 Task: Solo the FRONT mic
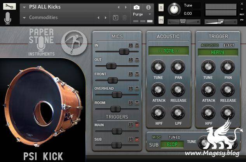tap(131, 74)
